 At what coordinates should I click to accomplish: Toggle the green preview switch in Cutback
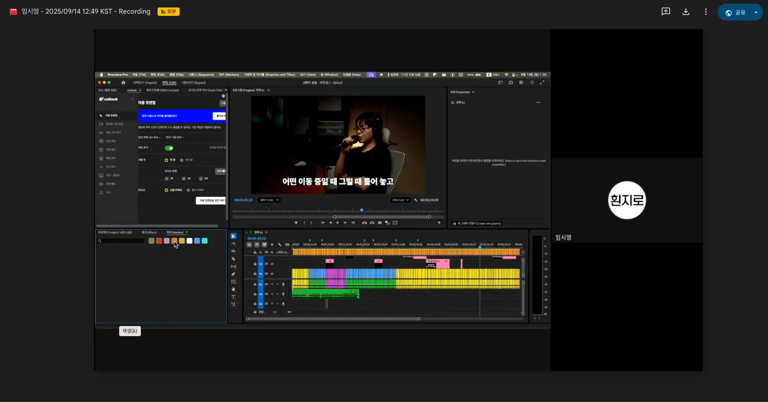point(169,148)
